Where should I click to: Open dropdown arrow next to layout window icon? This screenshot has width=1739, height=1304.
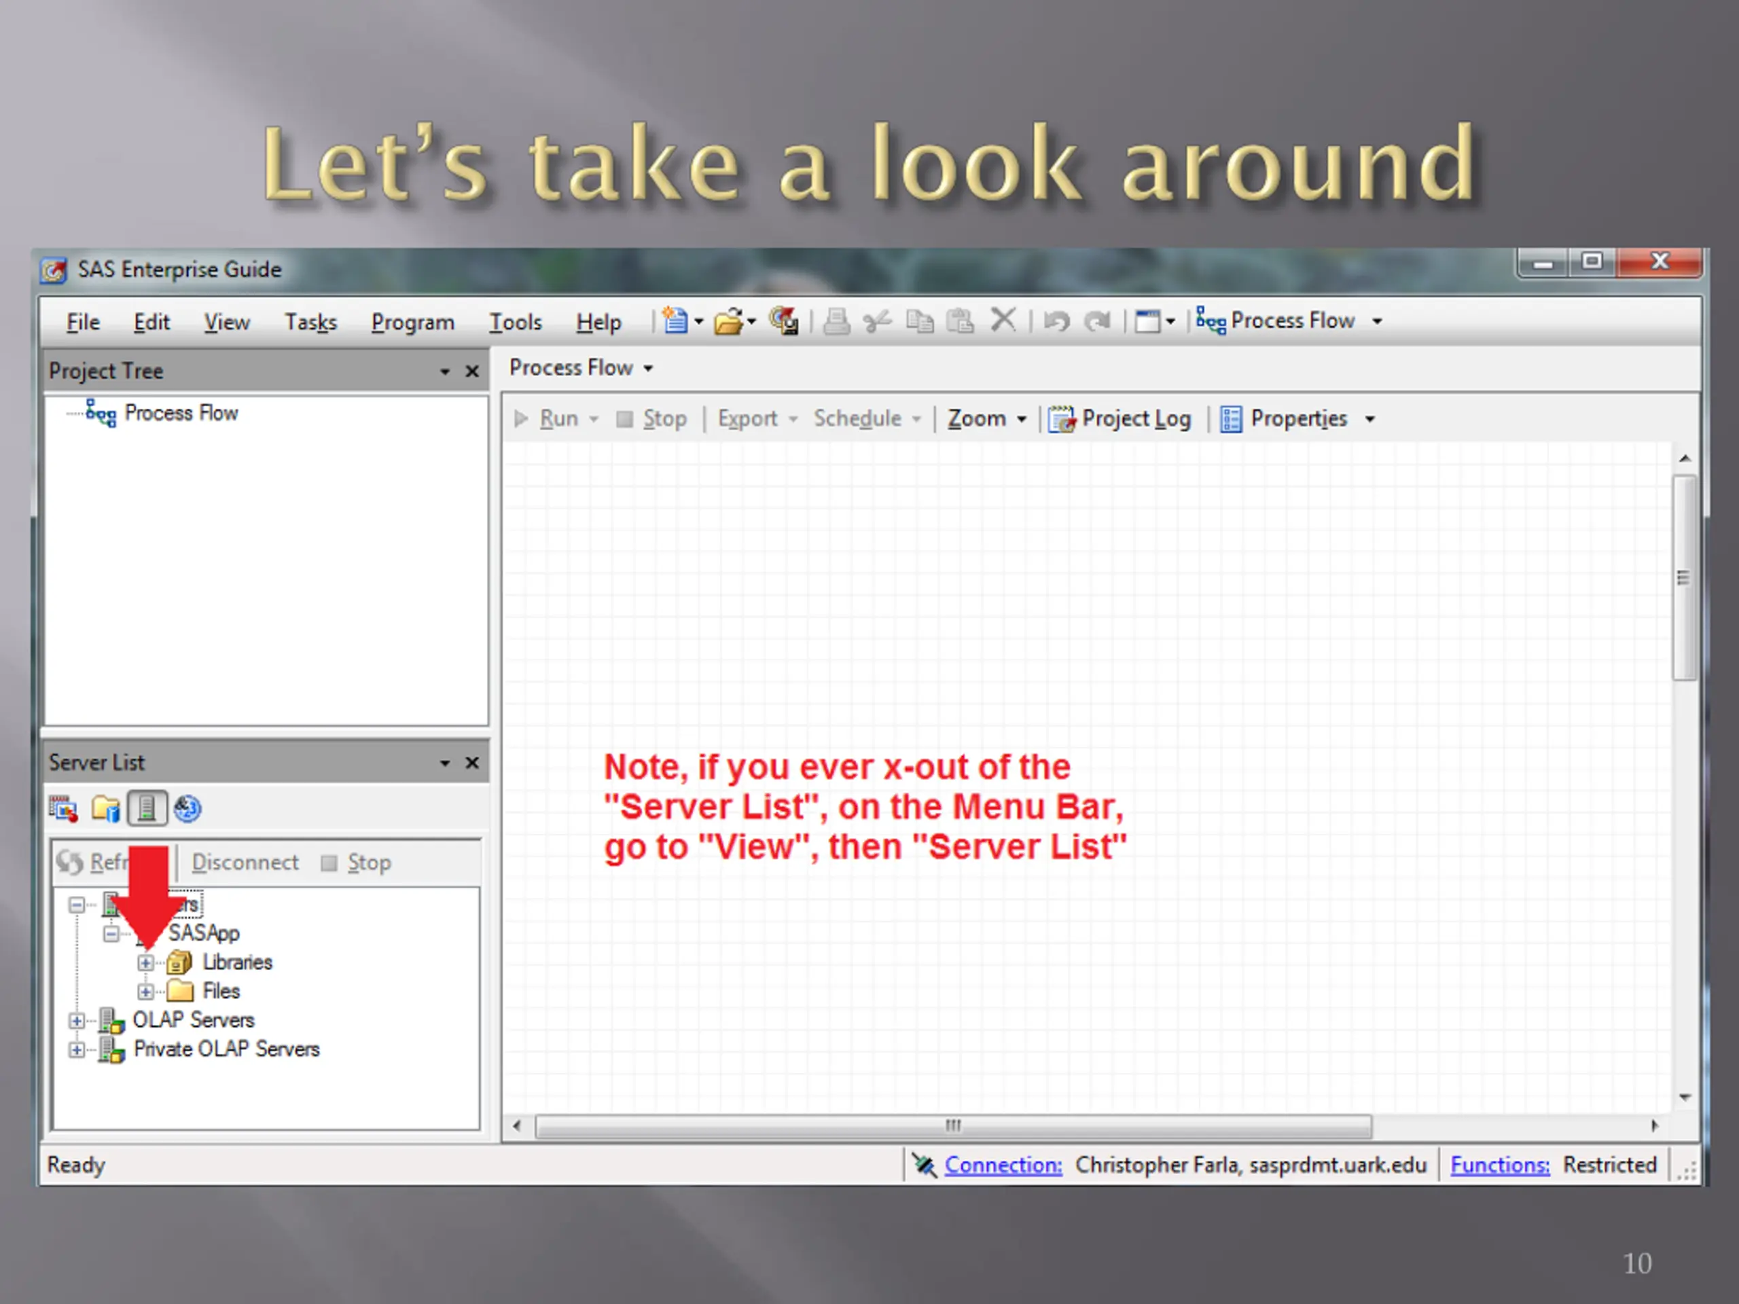[1170, 321]
